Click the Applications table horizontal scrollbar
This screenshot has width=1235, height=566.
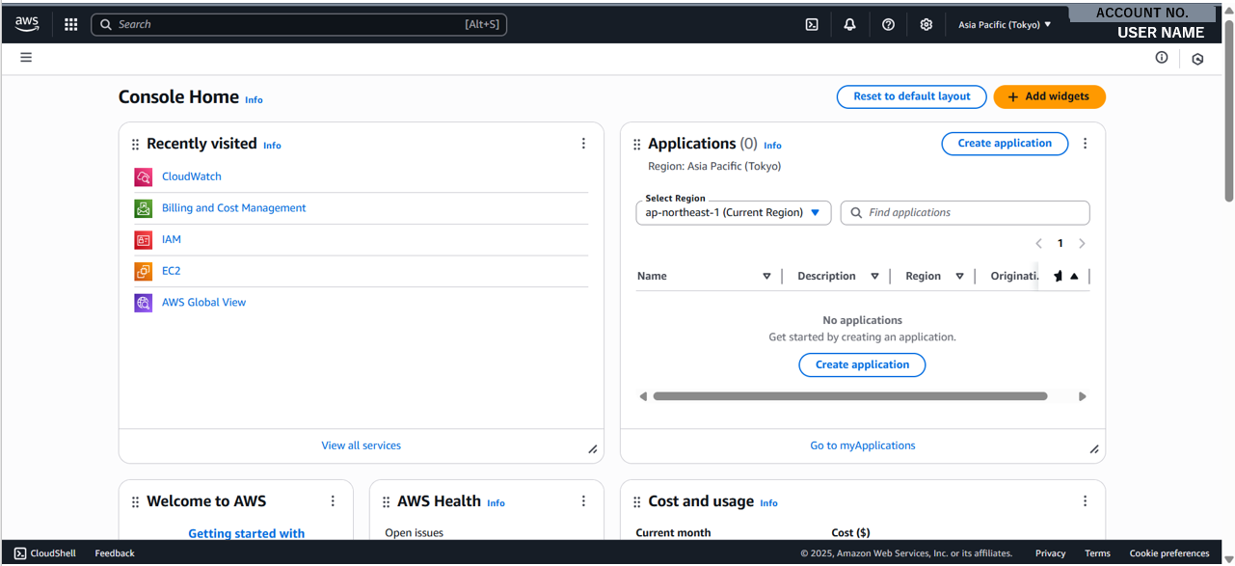tap(849, 396)
